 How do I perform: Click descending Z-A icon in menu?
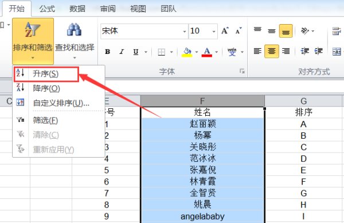(20, 88)
